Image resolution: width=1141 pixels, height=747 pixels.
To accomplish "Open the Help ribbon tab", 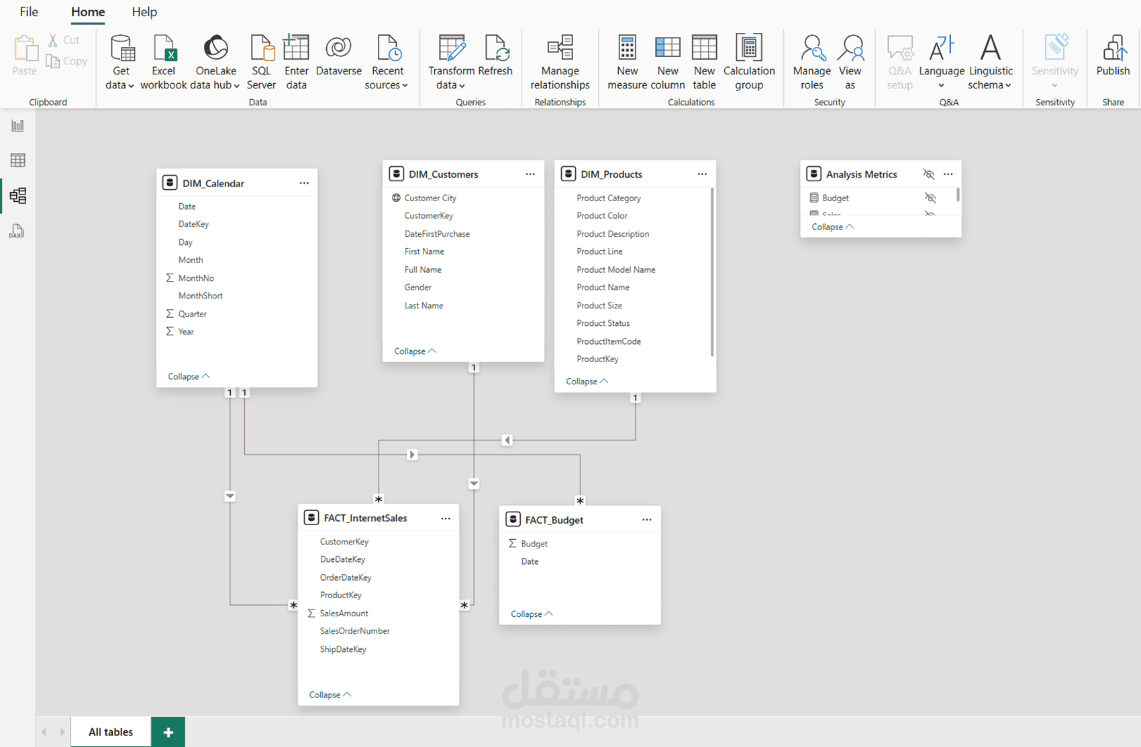I will pos(144,12).
